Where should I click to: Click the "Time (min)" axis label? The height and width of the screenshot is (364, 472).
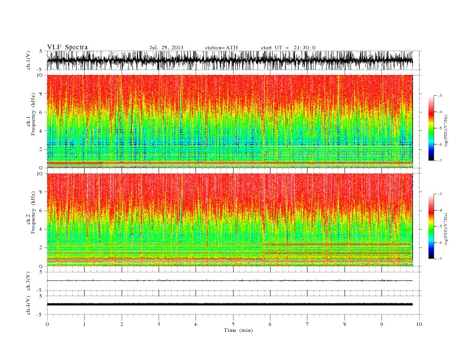click(238, 330)
